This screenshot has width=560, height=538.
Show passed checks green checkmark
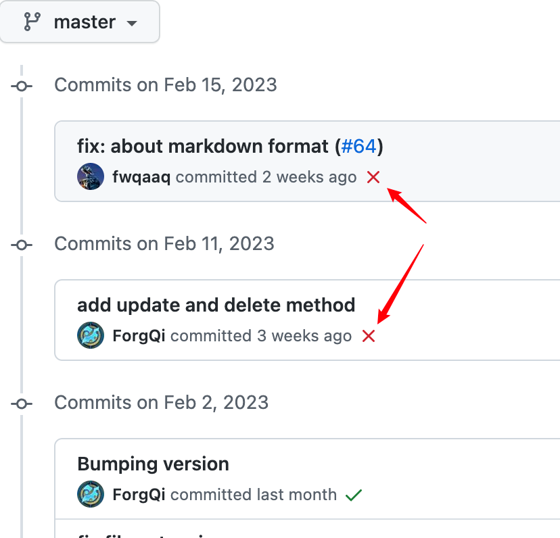coord(354,495)
